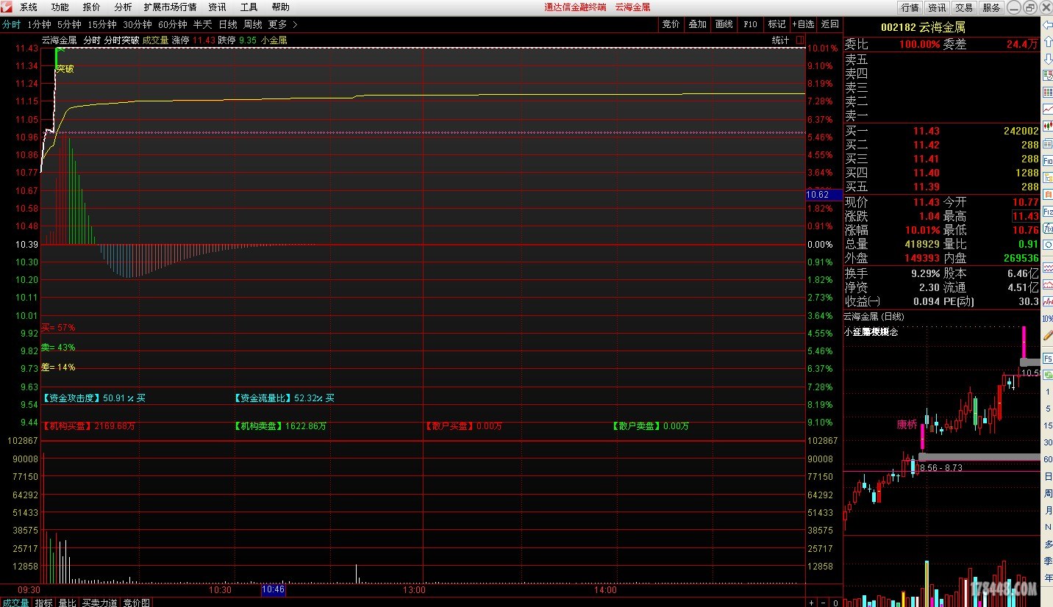The image size is (1053, 607).
Task: Click the candlestick chart icon in sidebar
Action: point(1047,126)
